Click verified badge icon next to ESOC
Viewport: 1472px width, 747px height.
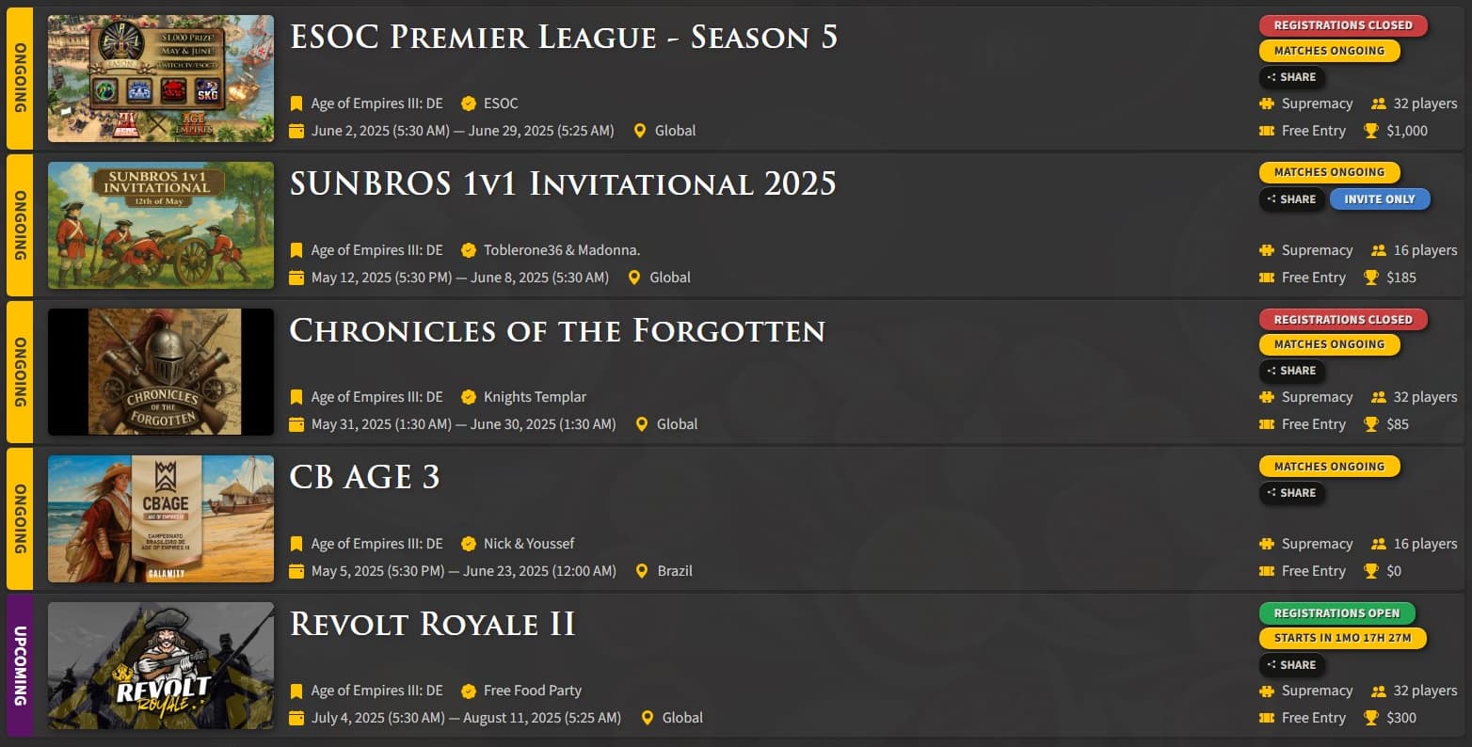[x=468, y=103]
